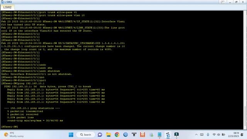Image resolution: width=247 pixels, height=139 pixels.
Task: Click the 'undo shu' command line
Action: point(27,68)
